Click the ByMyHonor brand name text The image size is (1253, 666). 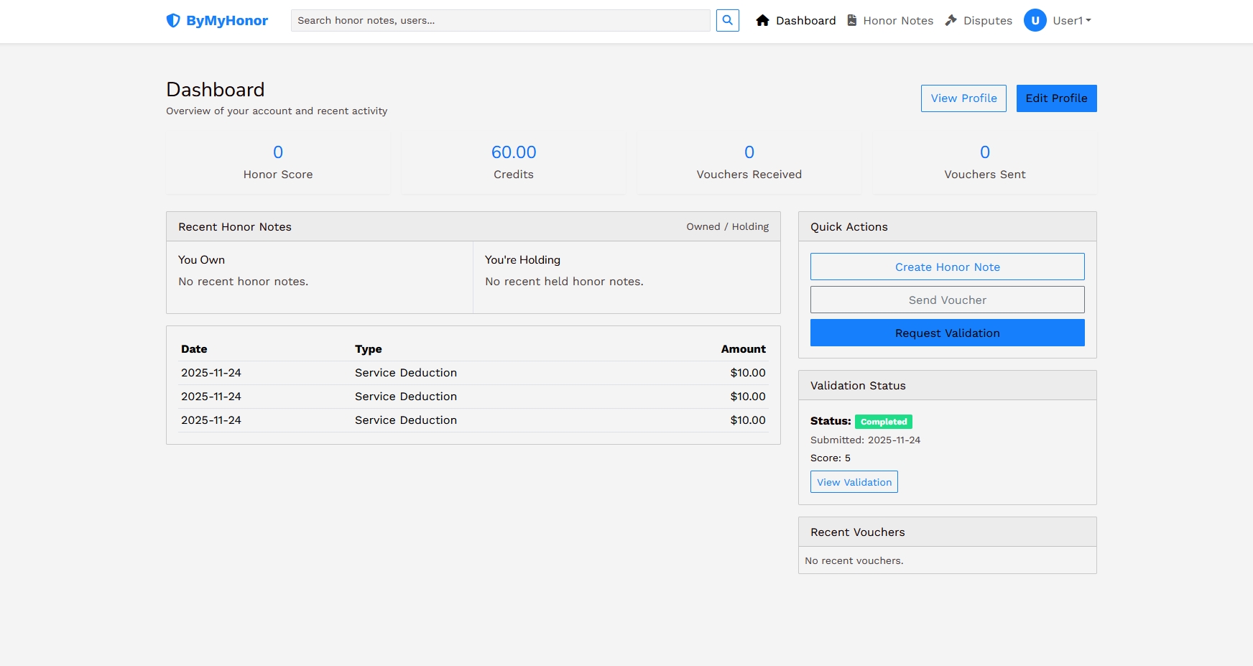coord(227,21)
